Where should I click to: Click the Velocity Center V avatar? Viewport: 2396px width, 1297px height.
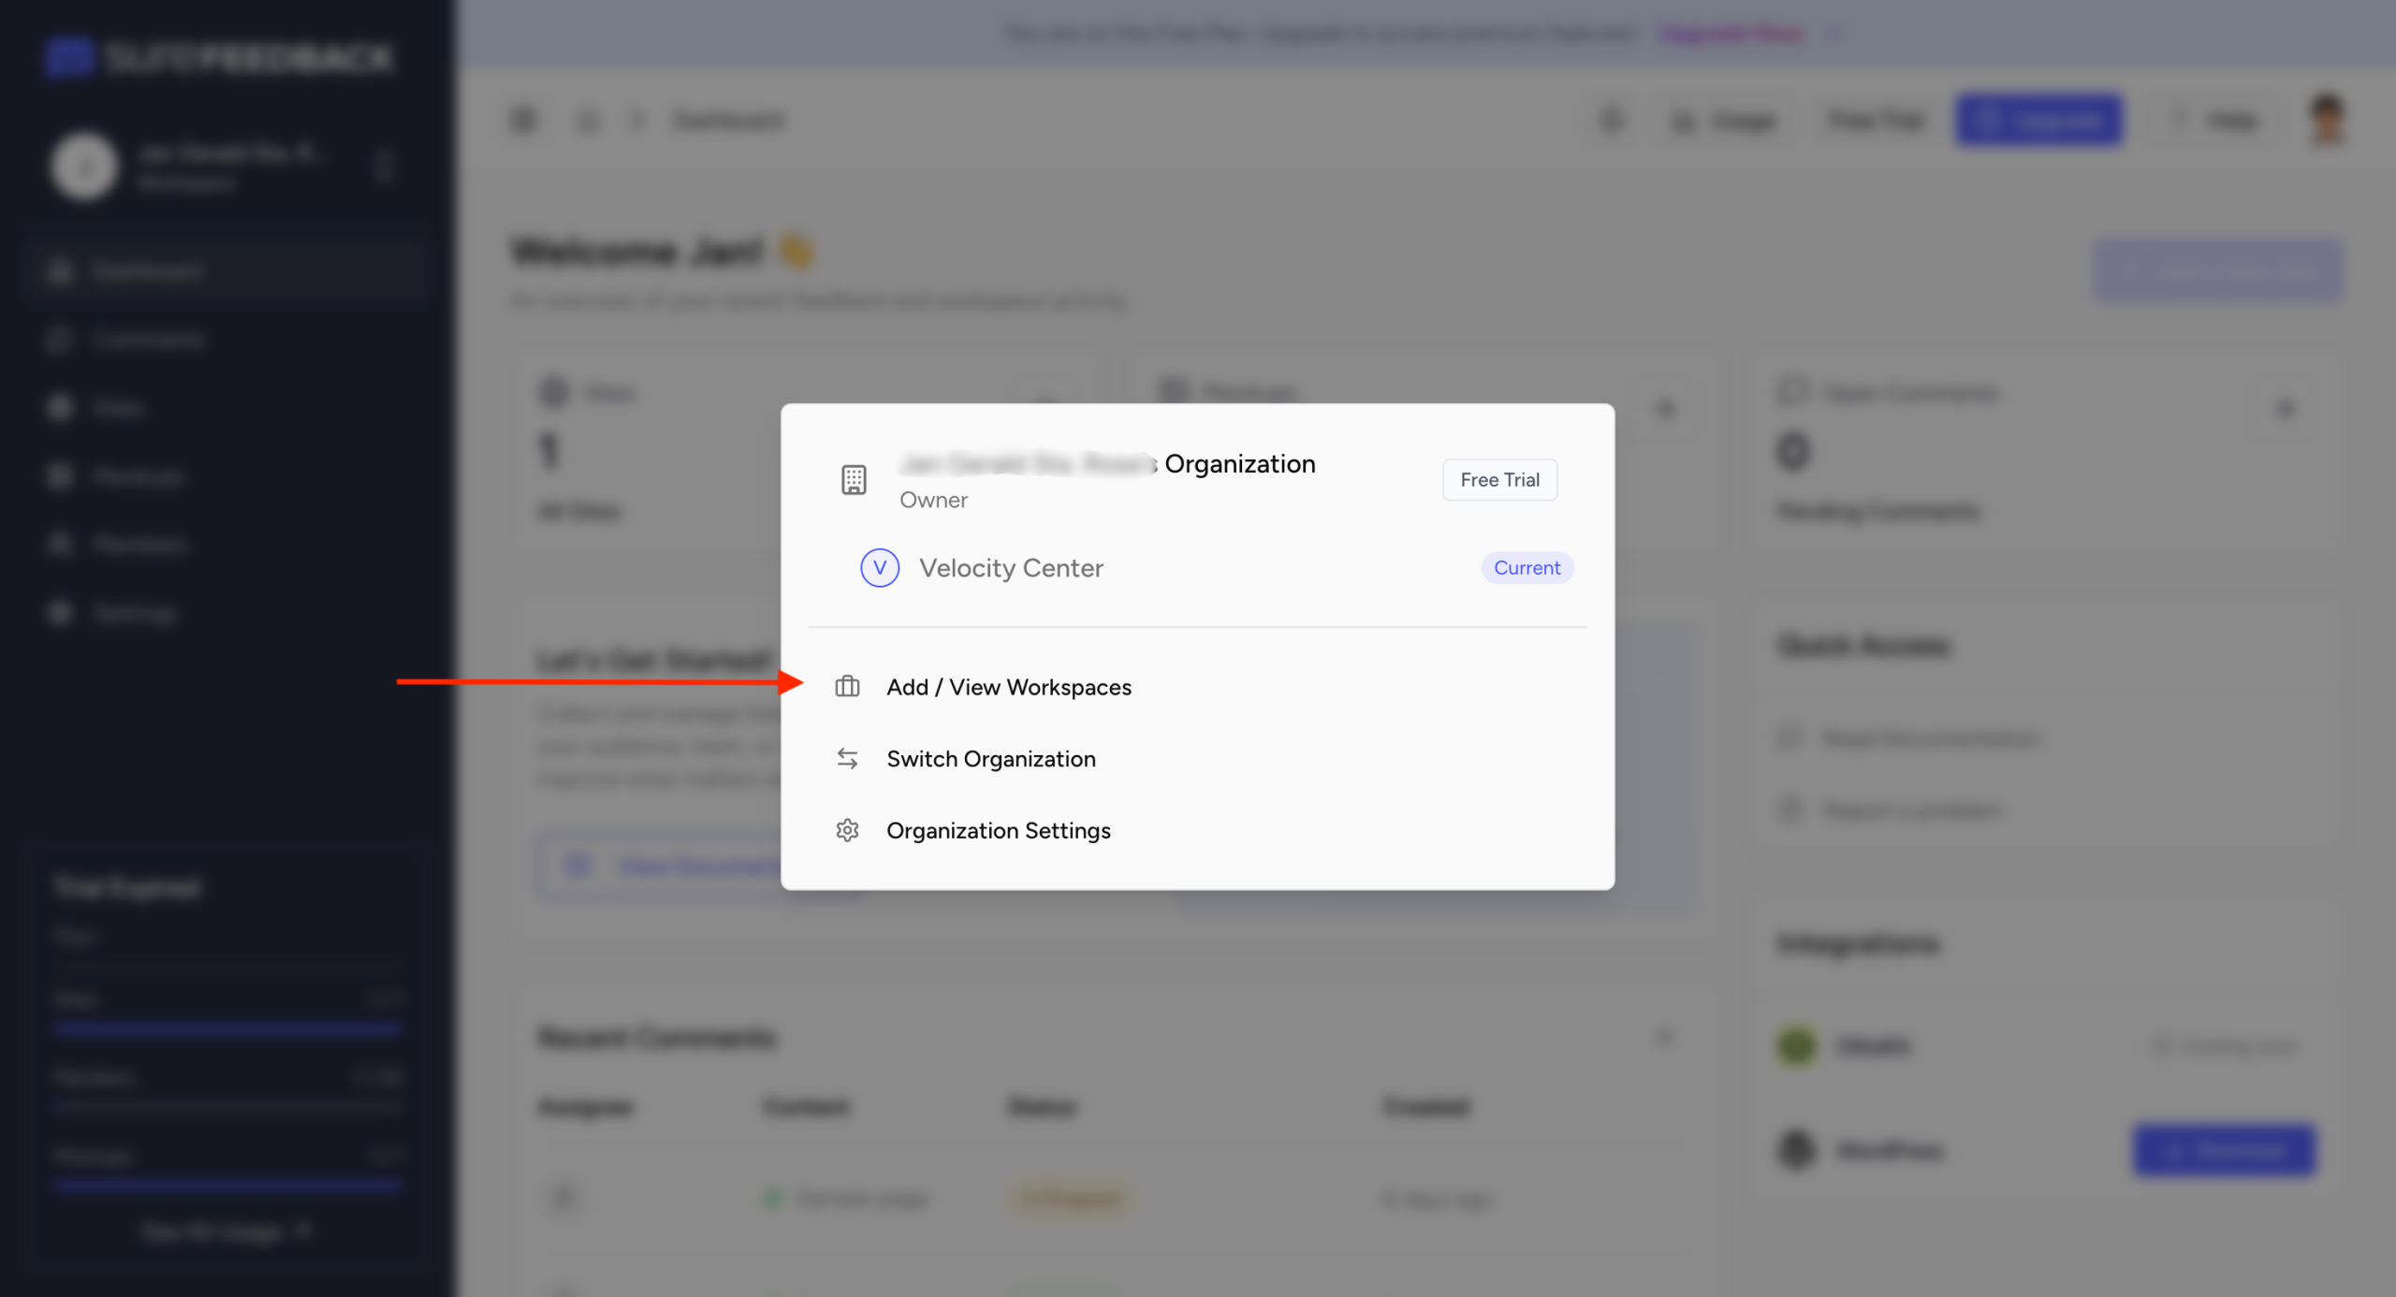tap(879, 568)
